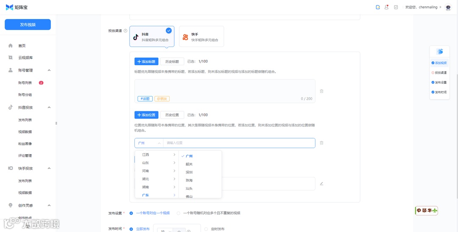
Task: Click the 发布视频 button
Action: pyautogui.click(x=28, y=25)
